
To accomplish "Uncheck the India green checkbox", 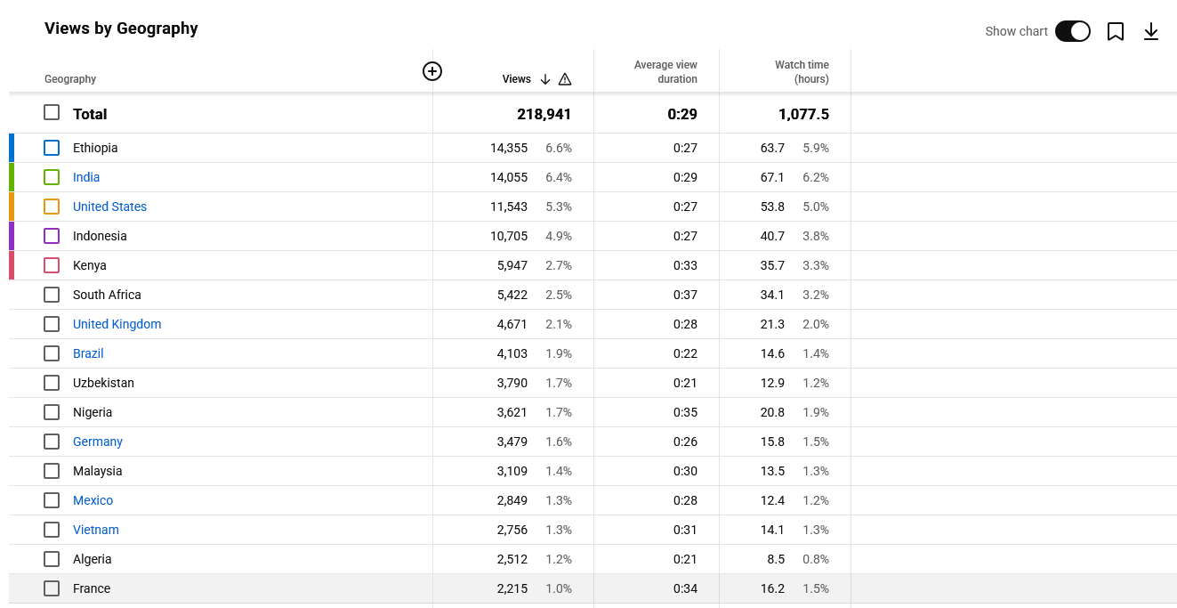I will tap(52, 177).
